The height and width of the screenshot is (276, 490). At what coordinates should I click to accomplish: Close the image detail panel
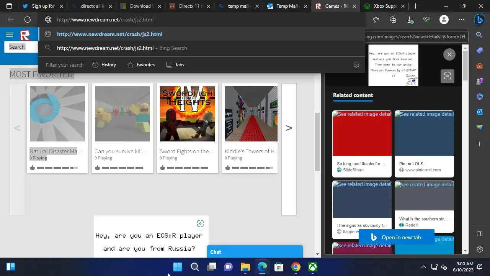pyautogui.click(x=449, y=54)
